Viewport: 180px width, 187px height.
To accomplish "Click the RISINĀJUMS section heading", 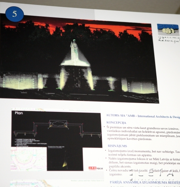I will tap(117, 146).
